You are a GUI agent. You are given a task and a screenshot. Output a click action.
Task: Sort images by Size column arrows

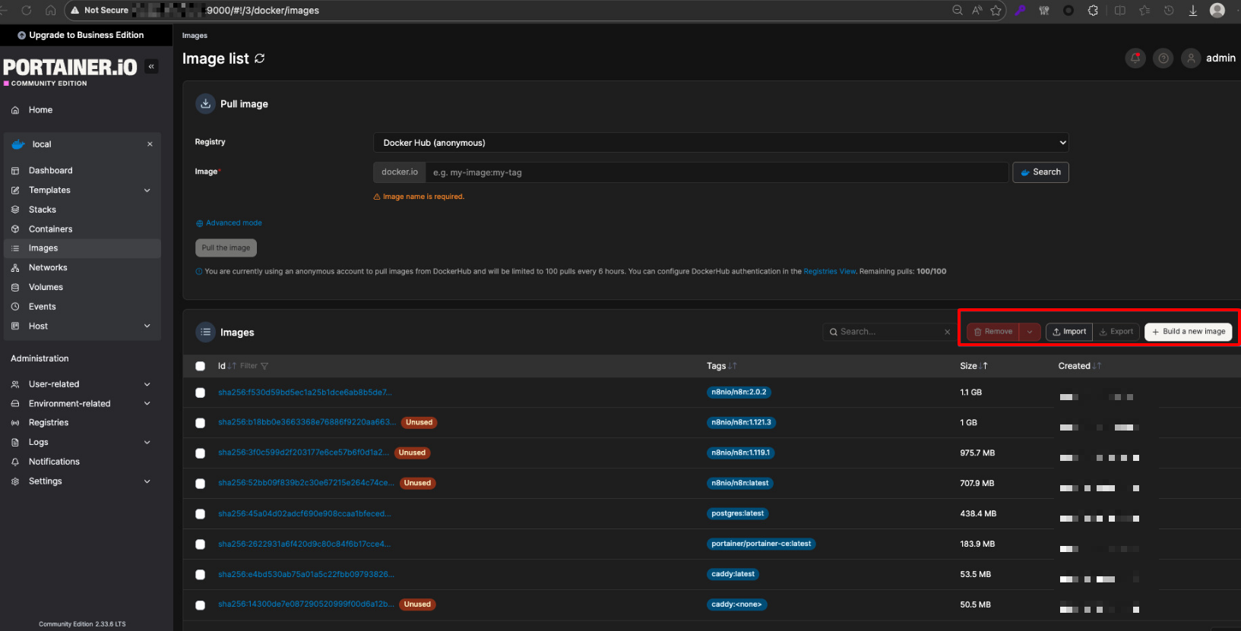(983, 366)
